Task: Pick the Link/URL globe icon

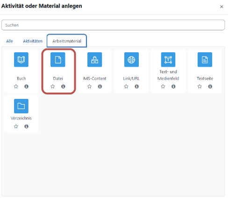Action: click(131, 60)
